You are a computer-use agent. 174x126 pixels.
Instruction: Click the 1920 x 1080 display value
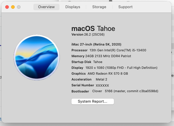coord(121,68)
